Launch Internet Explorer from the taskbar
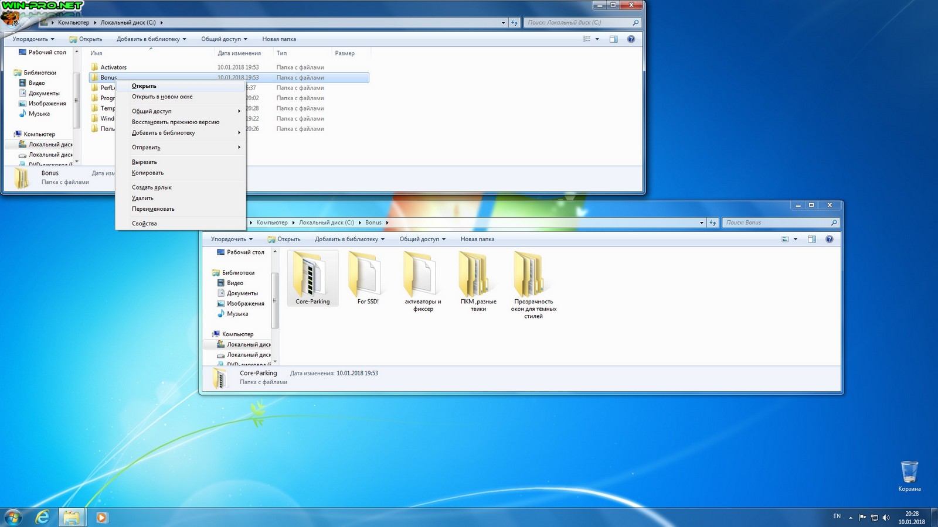 [x=42, y=517]
